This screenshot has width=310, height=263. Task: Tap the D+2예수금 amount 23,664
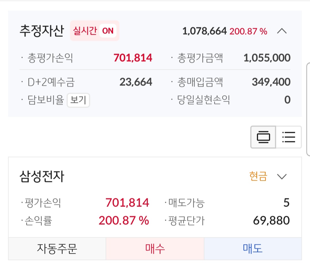(136, 82)
